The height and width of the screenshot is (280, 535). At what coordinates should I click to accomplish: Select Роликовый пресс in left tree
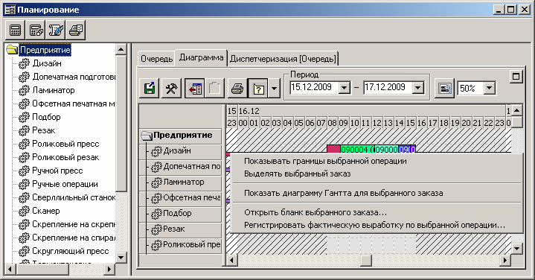[x=65, y=144]
